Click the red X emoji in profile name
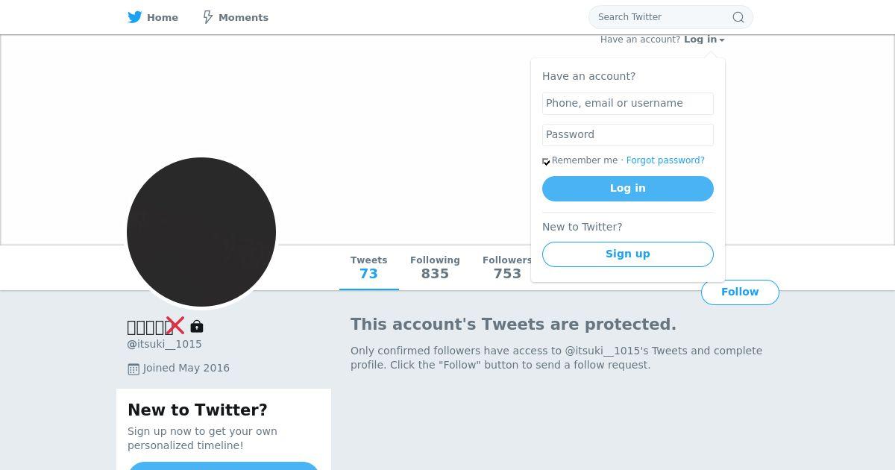Screen dimensions: 895x470 (175, 325)
